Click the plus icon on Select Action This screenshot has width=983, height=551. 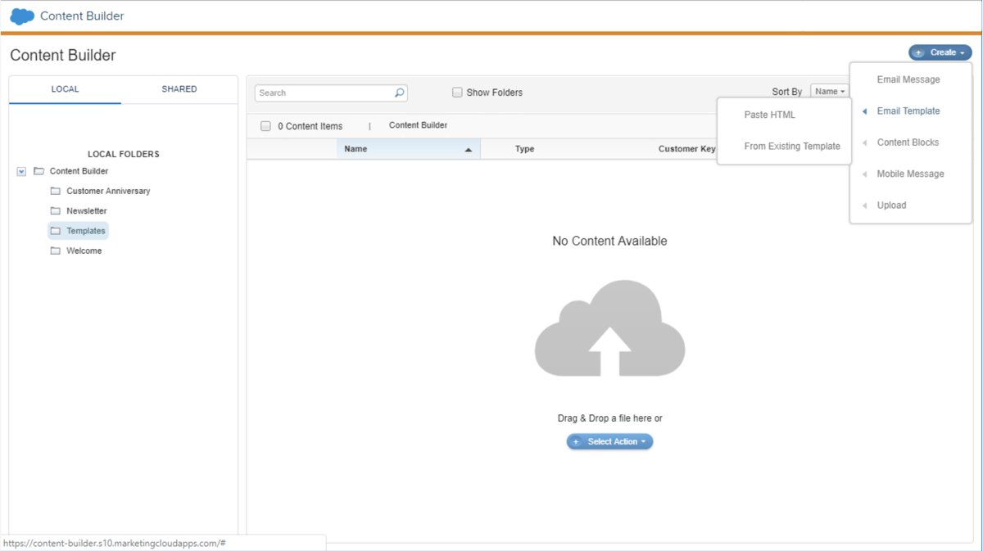point(576,442)
